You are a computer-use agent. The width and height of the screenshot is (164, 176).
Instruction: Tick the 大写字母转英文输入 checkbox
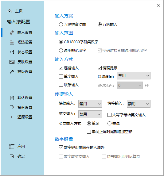point(109,115)
